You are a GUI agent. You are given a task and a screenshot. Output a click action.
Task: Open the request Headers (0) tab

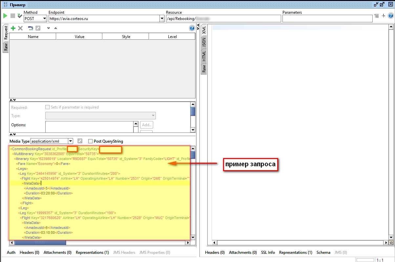tap(29, 252)
